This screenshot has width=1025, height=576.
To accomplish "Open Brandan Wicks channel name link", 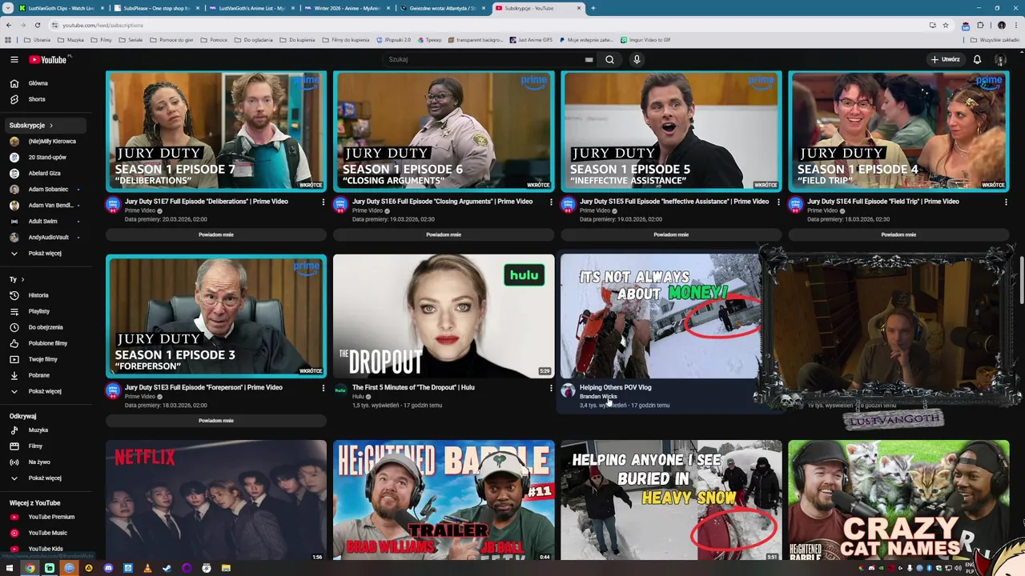I will pos(598,396).
